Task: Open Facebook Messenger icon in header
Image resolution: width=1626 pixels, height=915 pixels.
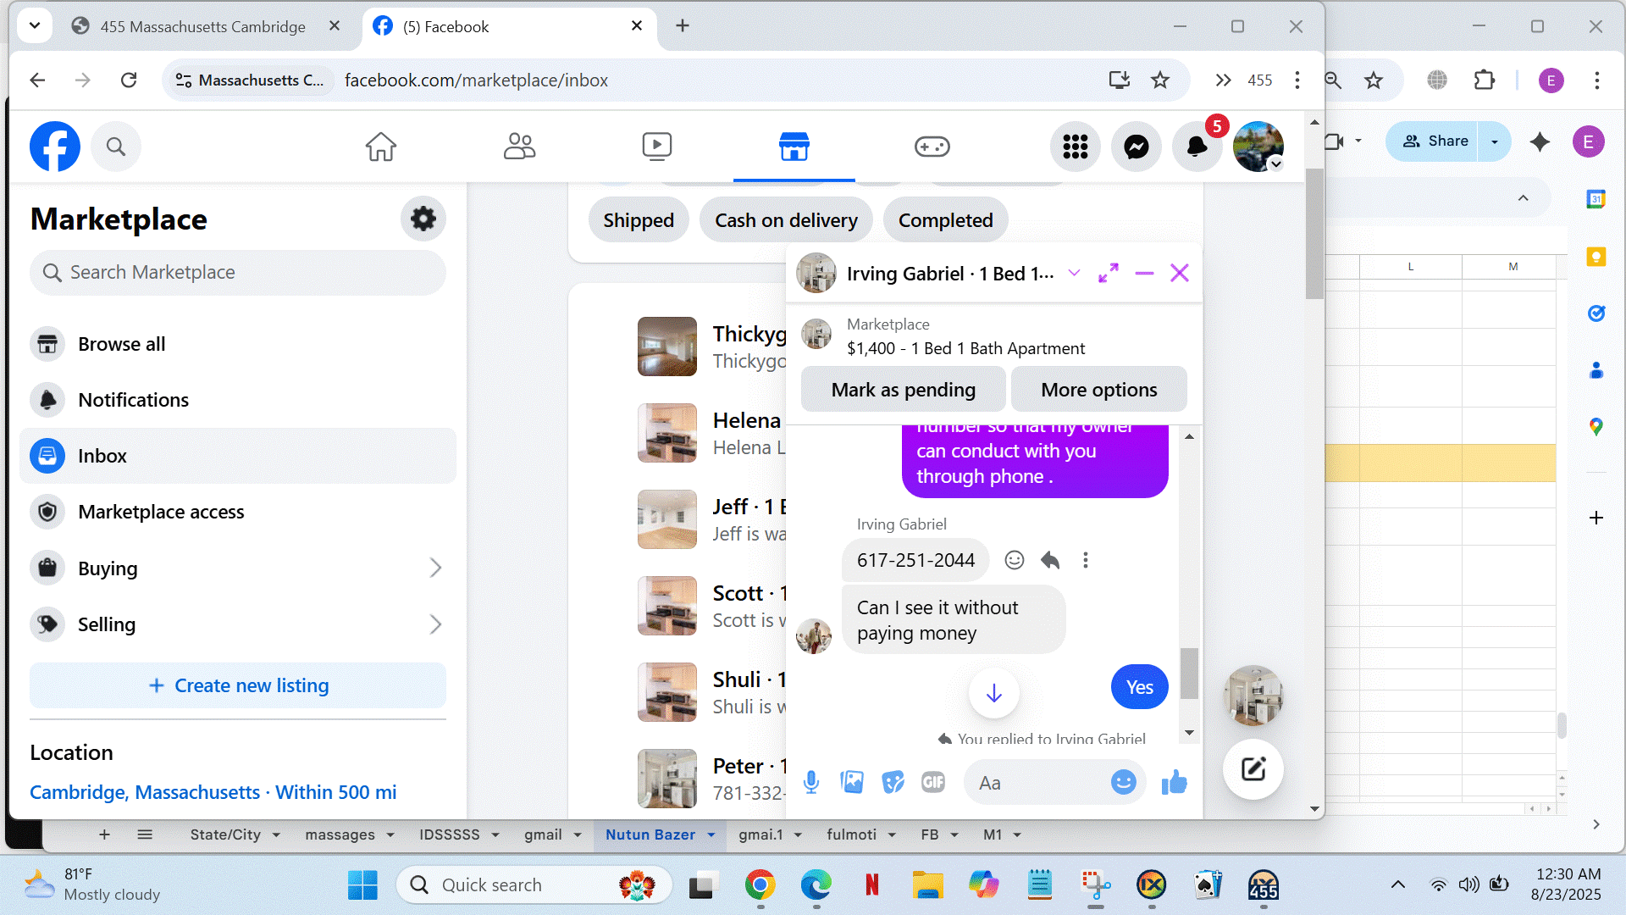Action: pyautogui.click(x=1136, y=147)
